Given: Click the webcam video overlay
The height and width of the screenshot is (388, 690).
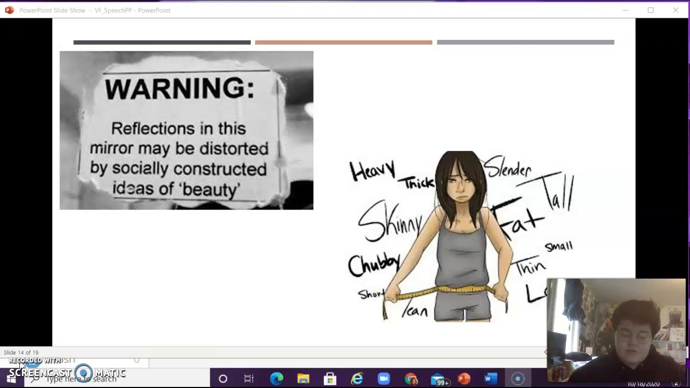Looking at the screenshot, I should pyautogui.click(x=616, y=330).
